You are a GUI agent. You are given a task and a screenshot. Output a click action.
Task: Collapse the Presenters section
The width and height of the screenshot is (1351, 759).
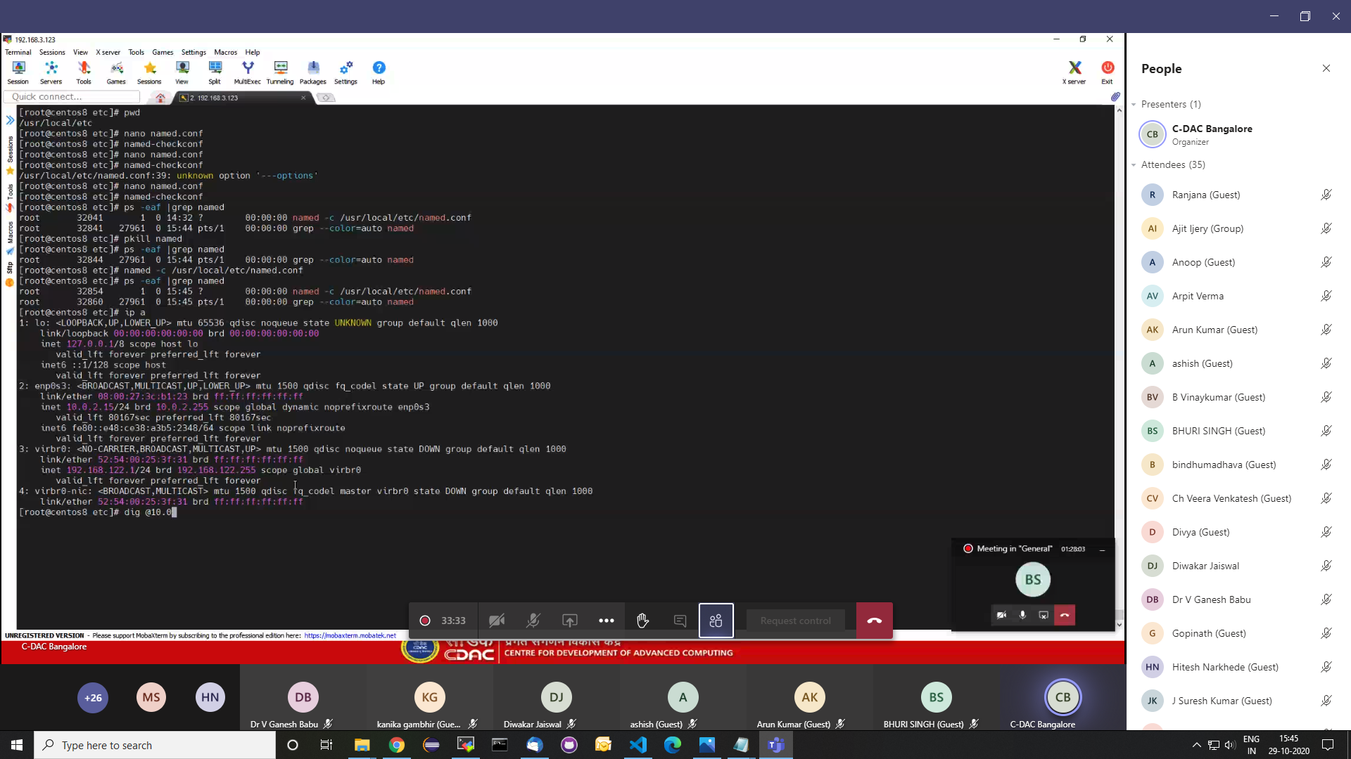(1134, 105)
